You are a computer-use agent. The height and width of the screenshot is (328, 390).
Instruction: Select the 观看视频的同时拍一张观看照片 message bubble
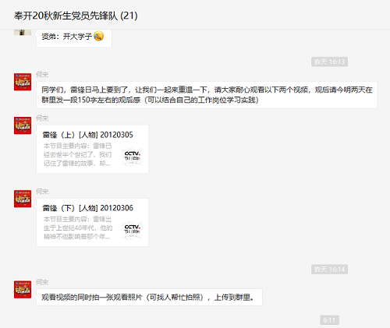(x=149, y=297)
